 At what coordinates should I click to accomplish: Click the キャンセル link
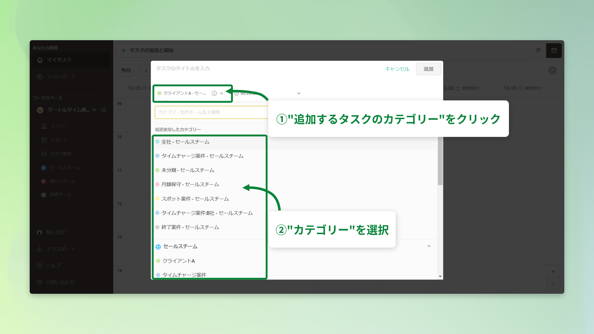(397, 69)
